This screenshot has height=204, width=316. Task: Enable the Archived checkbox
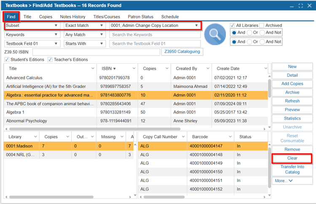pyautogui.click(x=262, y=25)
